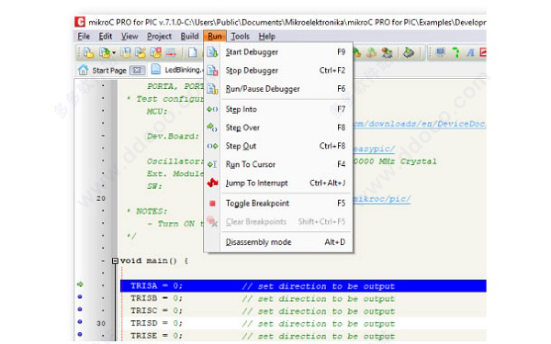Open the downloads/en/DeviceDoc link
551x344 pixels.
[420, 124]
